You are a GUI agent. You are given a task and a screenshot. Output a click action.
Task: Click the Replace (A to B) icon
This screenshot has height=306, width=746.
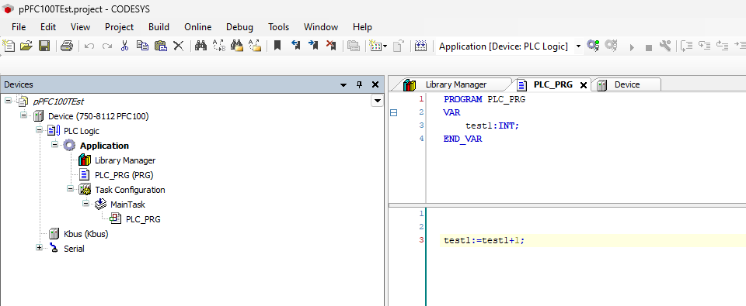(219, 46)
